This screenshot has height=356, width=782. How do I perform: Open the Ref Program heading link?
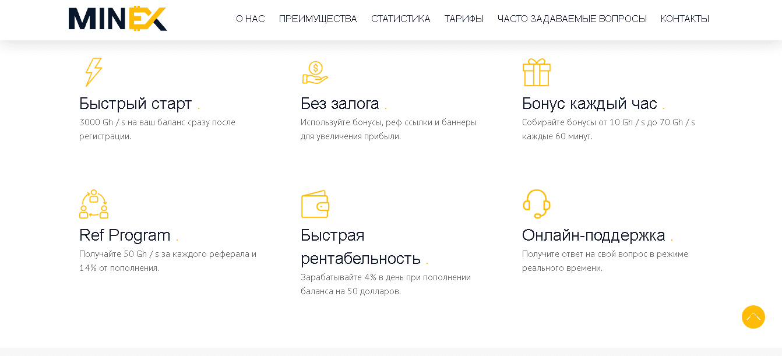click(x=125, y=235)
